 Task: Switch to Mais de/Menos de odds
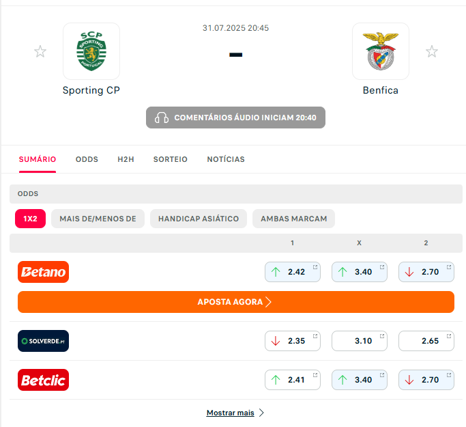(x=98, y=219)
